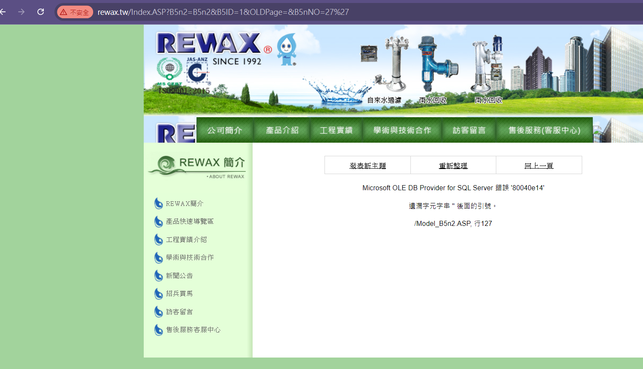Click the blue water drop mascot
Screen dimensions: 643x369
tap(287, 50)
